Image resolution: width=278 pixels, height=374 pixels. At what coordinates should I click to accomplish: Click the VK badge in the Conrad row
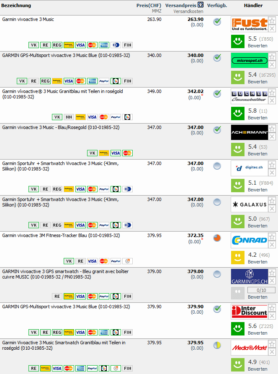tap(69, 261)
